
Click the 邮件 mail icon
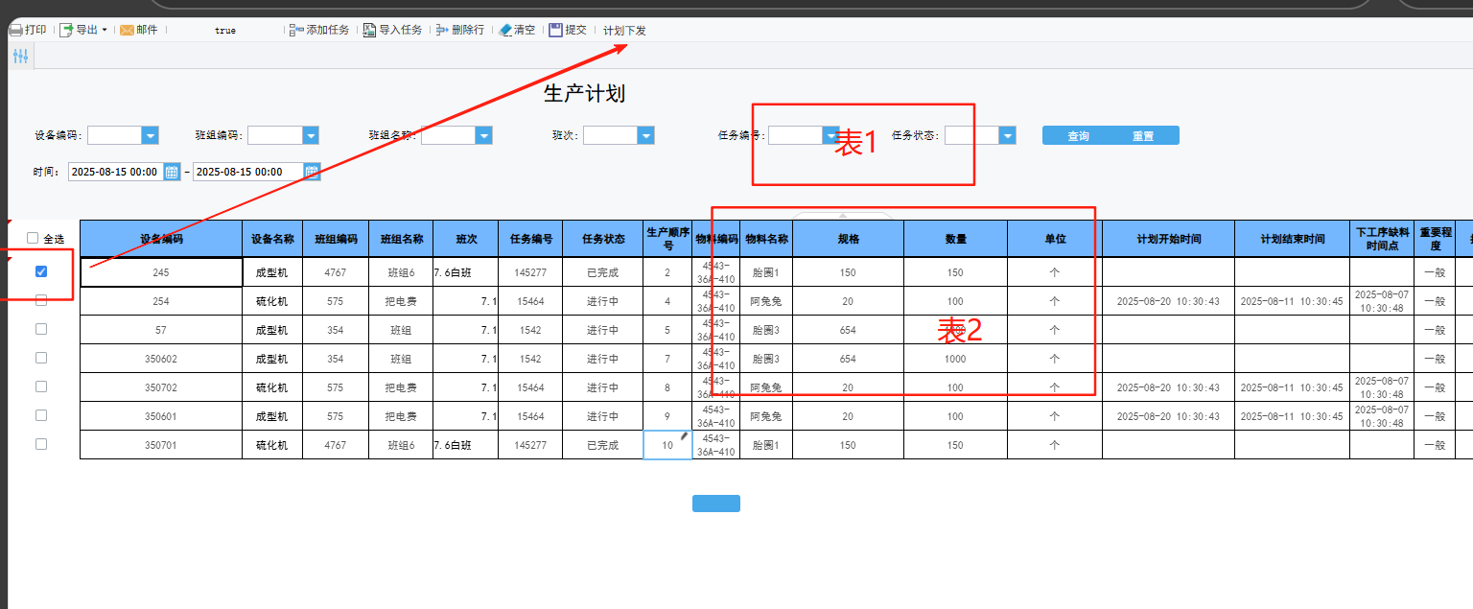pyautogui.click(x=127, y=30)
